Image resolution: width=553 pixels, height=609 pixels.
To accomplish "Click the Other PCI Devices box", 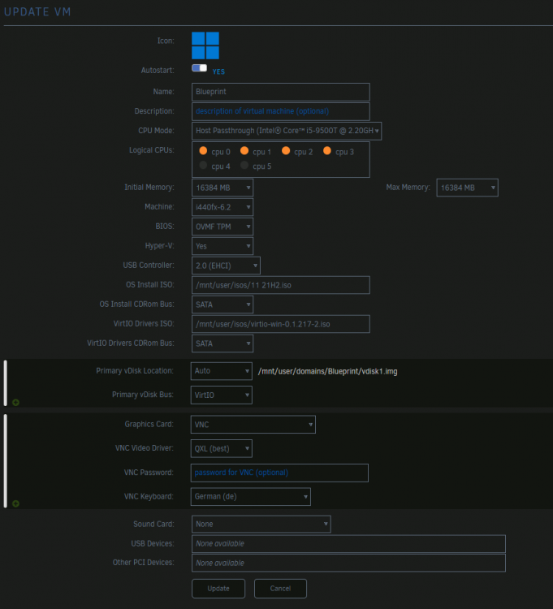I will coord(348,564).
